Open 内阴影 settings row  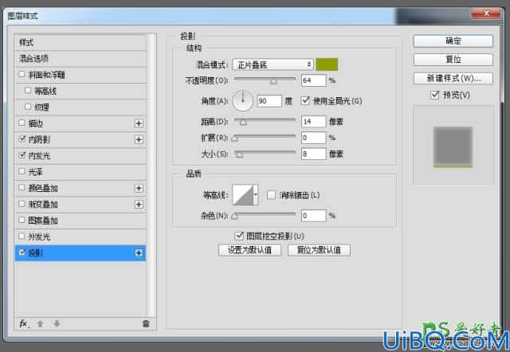(x=80, y=139)
